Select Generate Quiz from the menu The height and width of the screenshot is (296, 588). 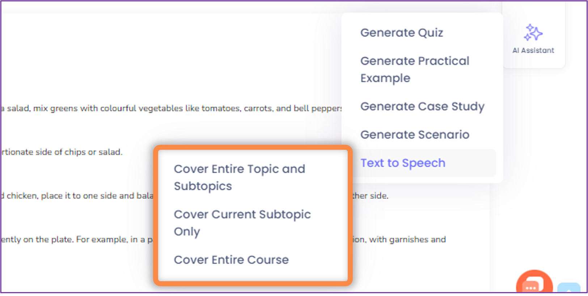pos(402,33)
